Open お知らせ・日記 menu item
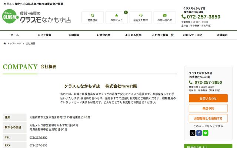The width and height of the screenshot is (237, 148). pos(193,35)
